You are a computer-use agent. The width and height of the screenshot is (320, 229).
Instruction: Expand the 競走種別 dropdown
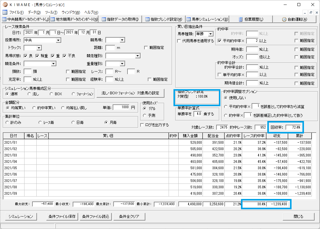(138, 56)
